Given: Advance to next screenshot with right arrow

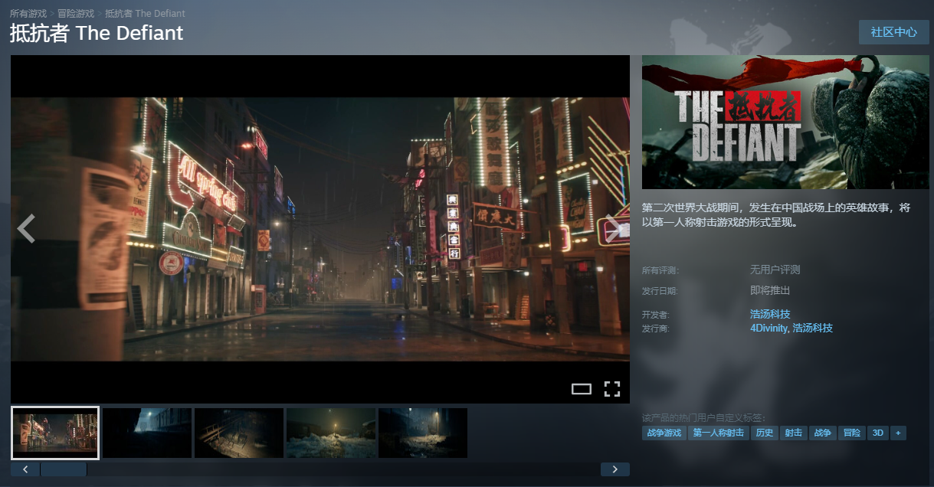Looking at the screenshot, I should (614, 228).
